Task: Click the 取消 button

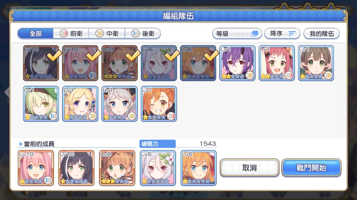Action: 250,168
